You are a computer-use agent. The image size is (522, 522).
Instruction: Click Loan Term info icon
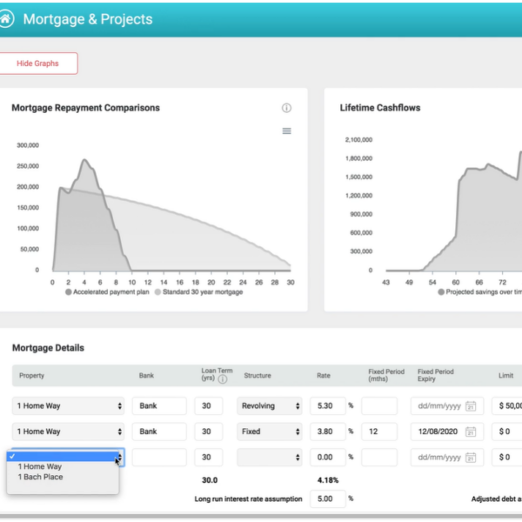222,379
